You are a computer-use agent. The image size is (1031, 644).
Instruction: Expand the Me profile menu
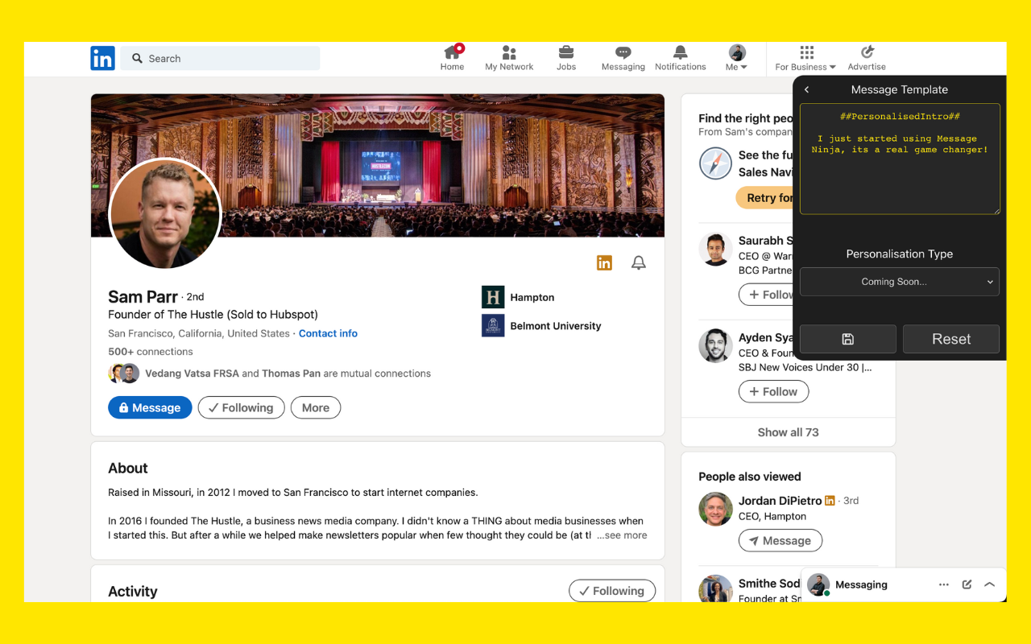736,58
